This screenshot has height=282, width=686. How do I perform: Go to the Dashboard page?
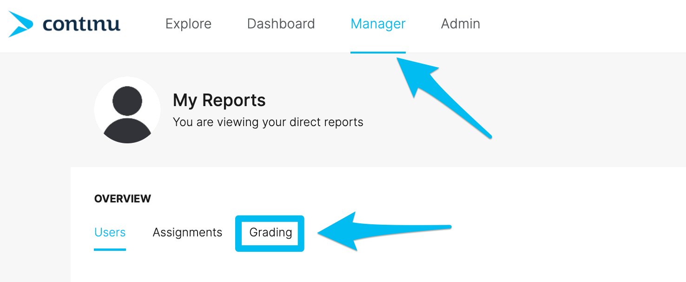(x=281, y=24)
